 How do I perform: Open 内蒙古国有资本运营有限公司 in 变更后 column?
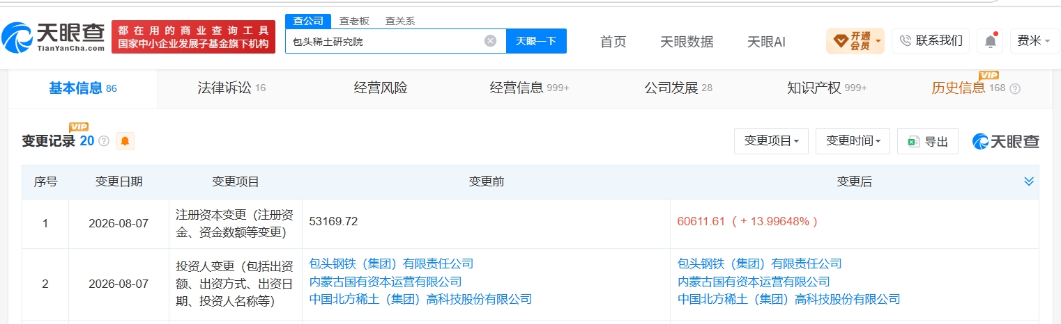pos(754,282)
